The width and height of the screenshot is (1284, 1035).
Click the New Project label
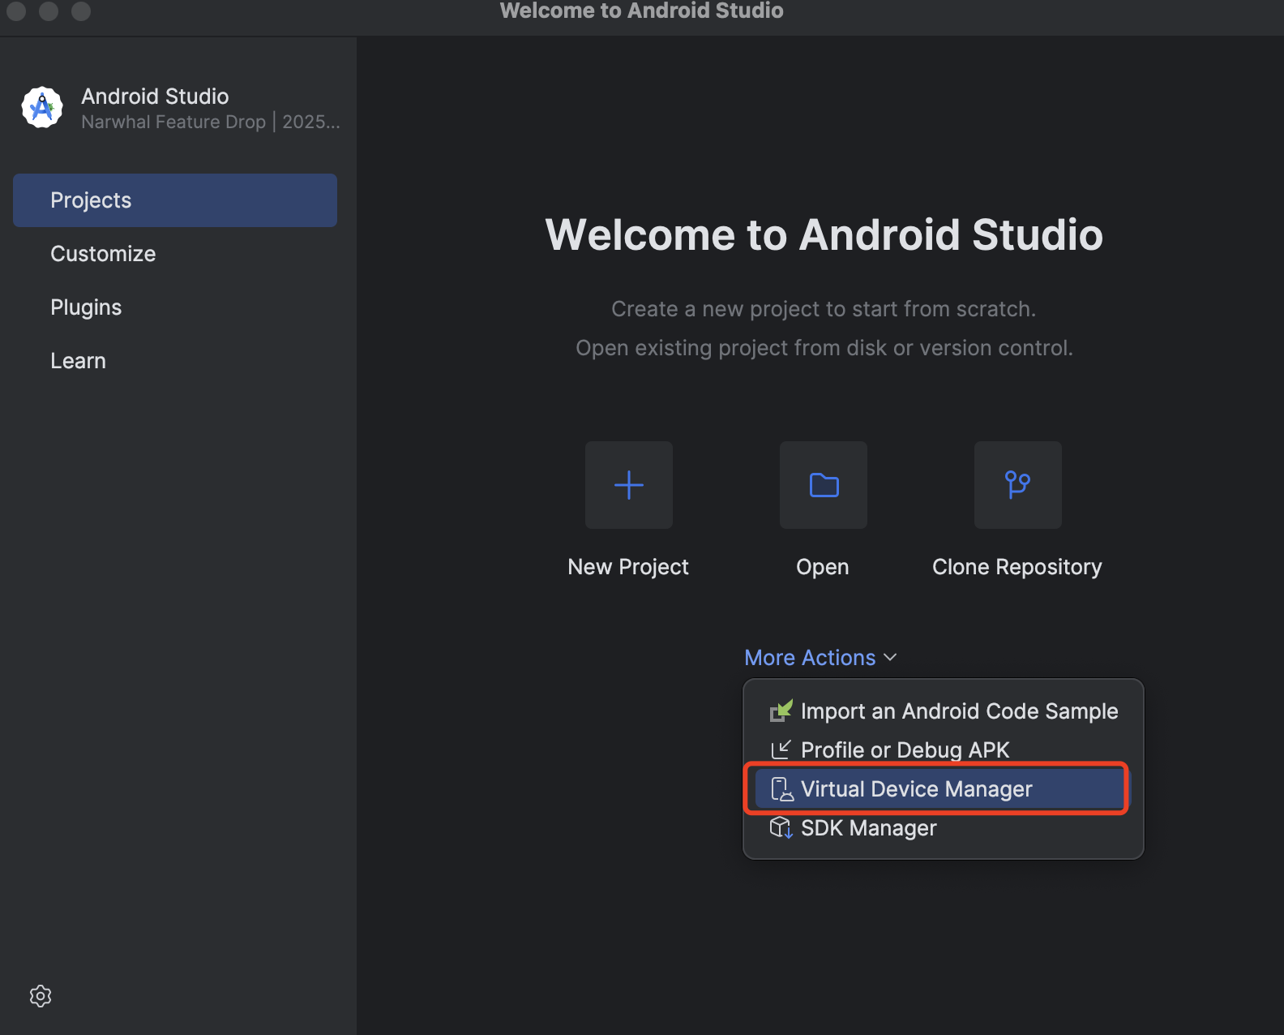[x=628, y=567]
